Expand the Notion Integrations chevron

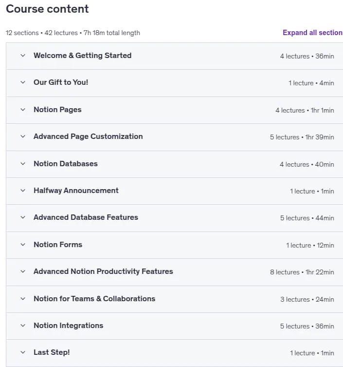coord(23,326)
